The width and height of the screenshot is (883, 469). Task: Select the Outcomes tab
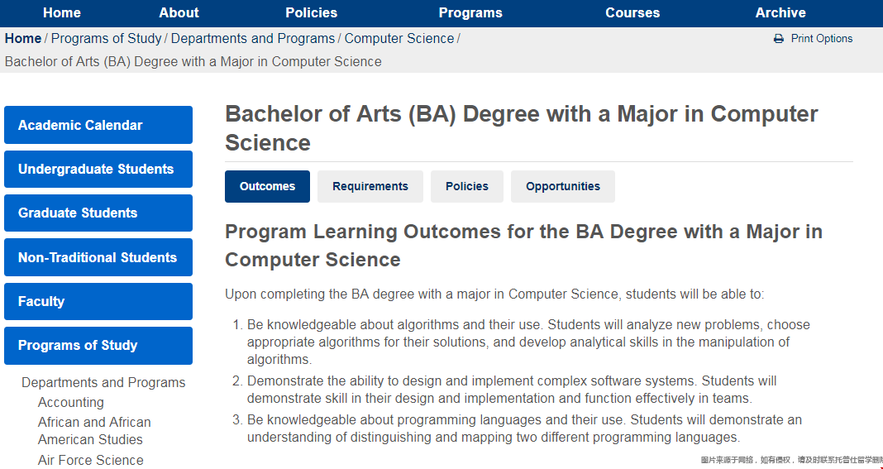point(267,187)
